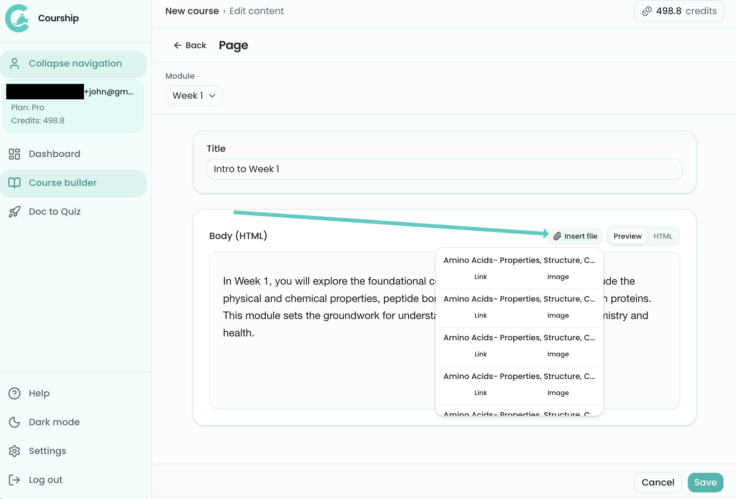Viewport: 736px width, 499px height.
Task: Click the account email card
Action: tap(73, 106)
